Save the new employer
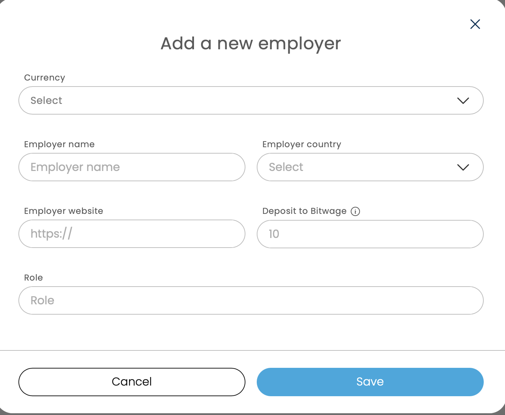 [x=370, y=382]
